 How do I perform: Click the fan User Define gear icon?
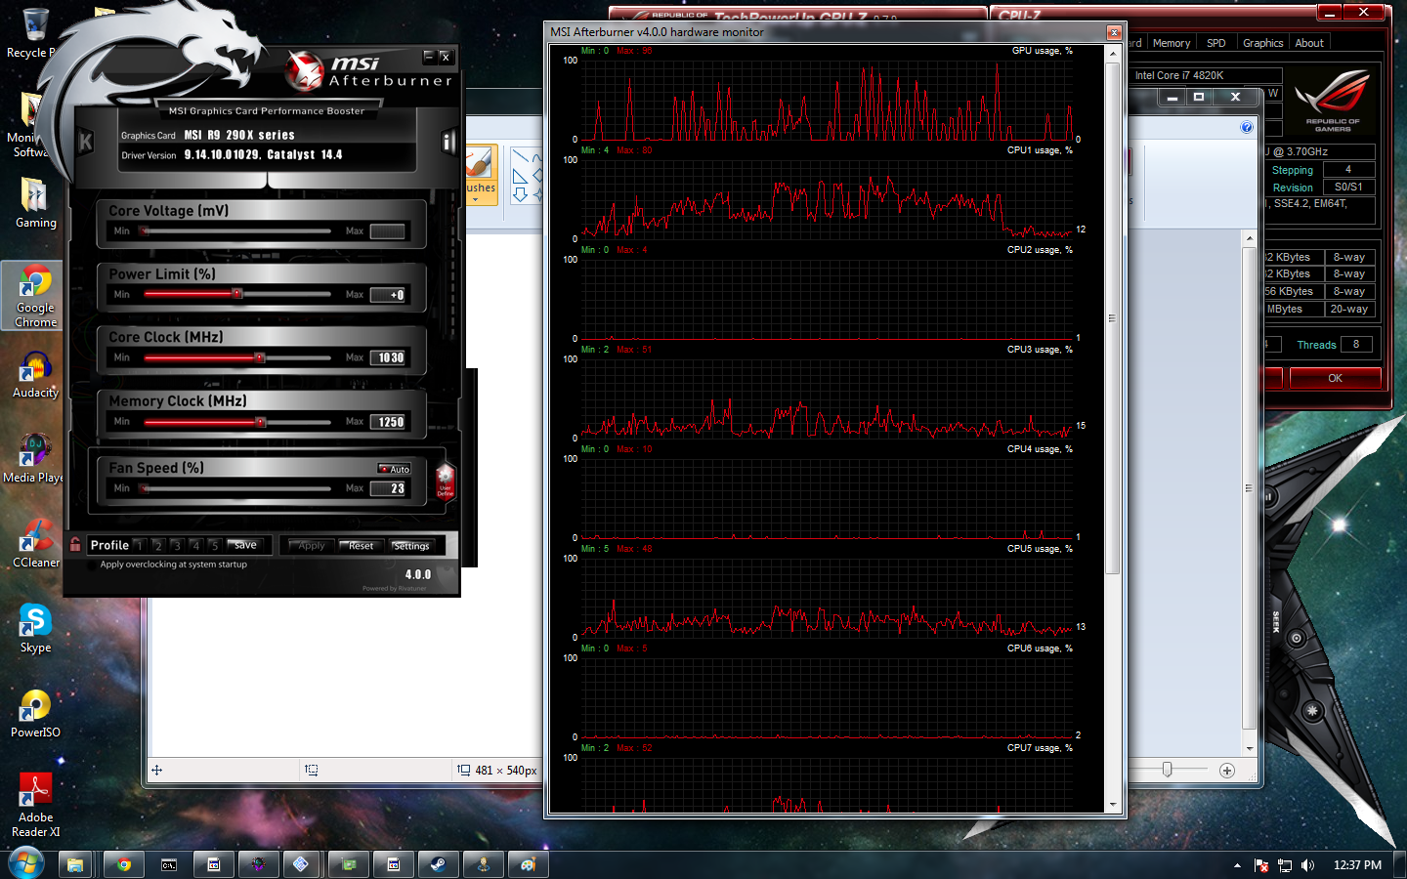coord(445,481)
